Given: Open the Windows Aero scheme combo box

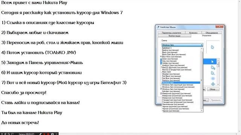Looking at the screenshot, I should (x=182, y=45).
